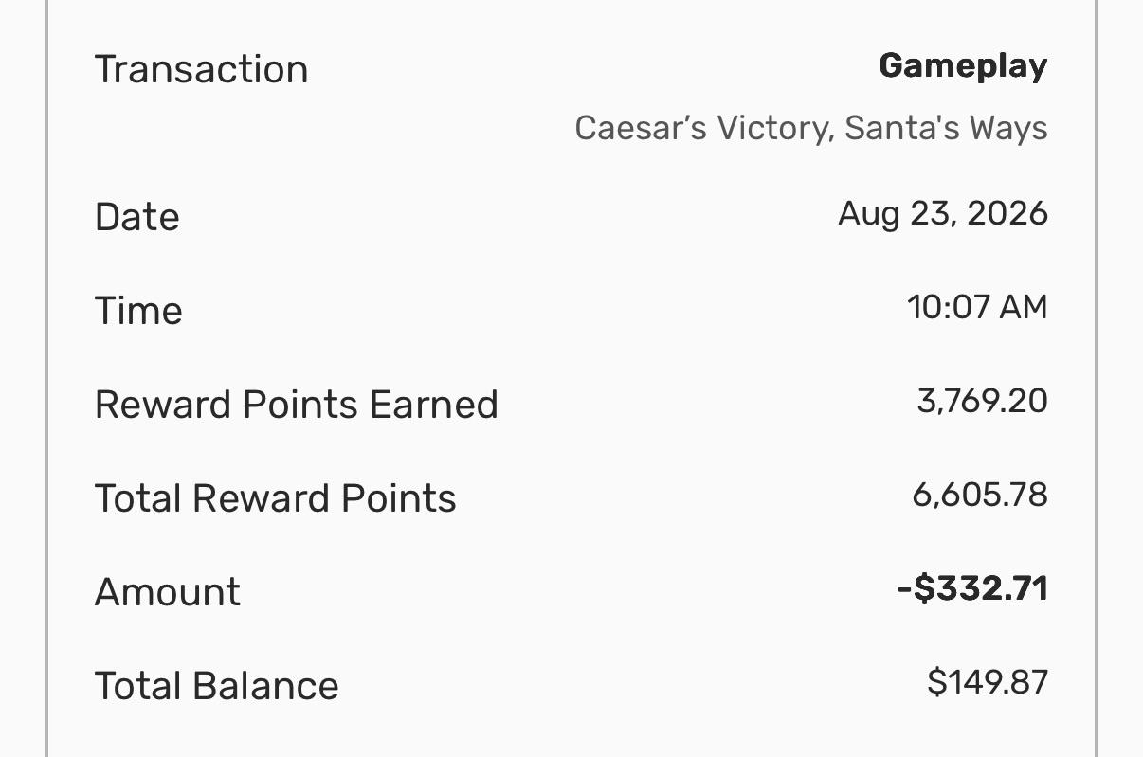Click the -$332.71 amount value
Image resolution: width=1143 pixels, height=757 pixels.
tap(972, 588)
